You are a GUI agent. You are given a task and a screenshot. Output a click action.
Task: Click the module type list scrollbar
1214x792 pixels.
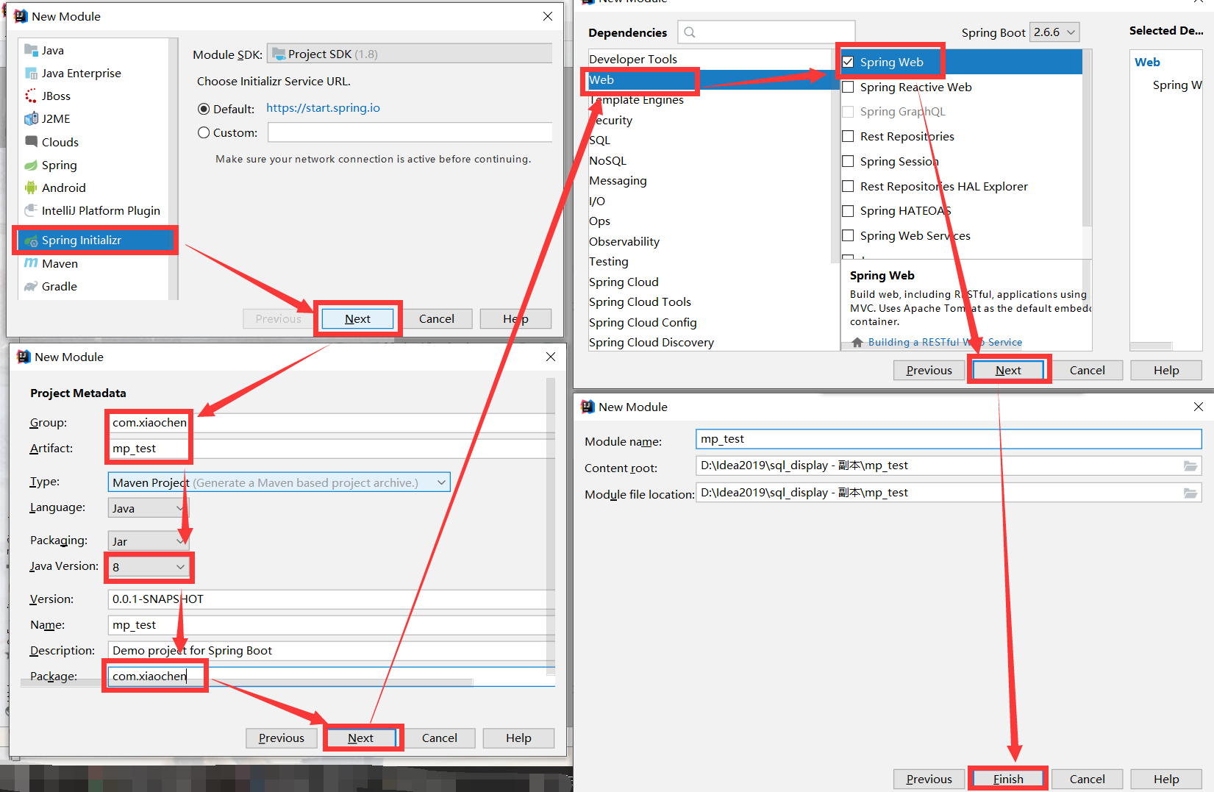pos(173,169)
